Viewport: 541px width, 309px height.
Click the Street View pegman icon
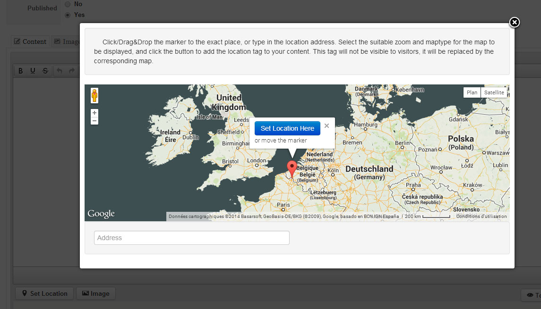(x=94, y=95)
